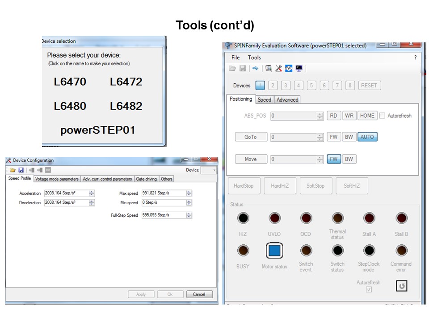Open the Device dropdown in Device Configuration

point(208,170)
